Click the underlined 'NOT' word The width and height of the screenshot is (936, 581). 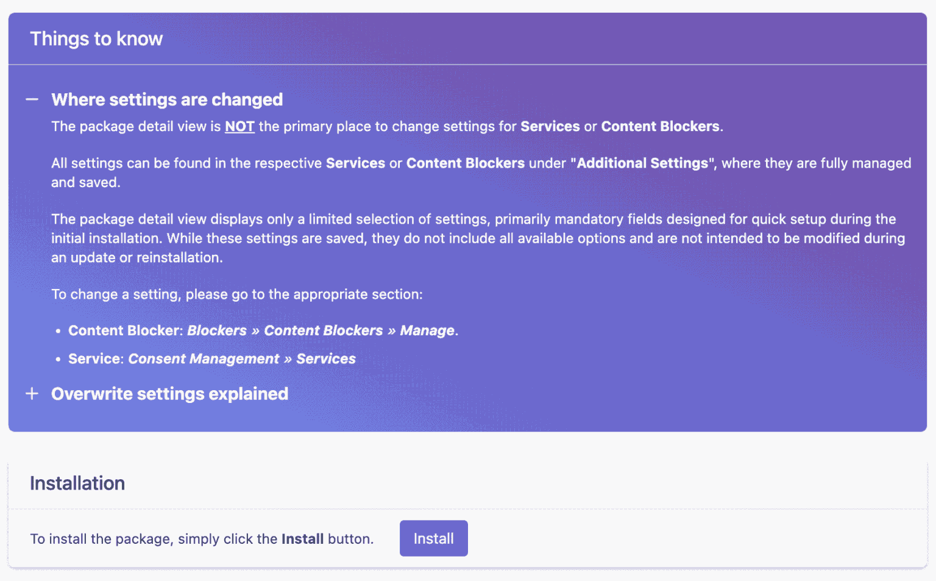tap(239, 126)
